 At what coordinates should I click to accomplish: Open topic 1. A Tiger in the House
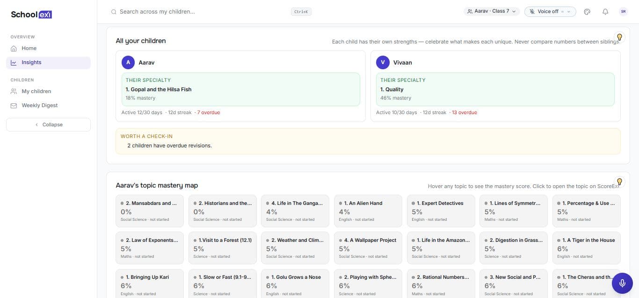(587, 248)
